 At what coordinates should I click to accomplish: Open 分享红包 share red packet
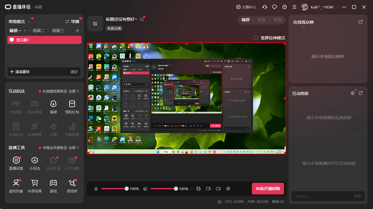click(16, 129)
